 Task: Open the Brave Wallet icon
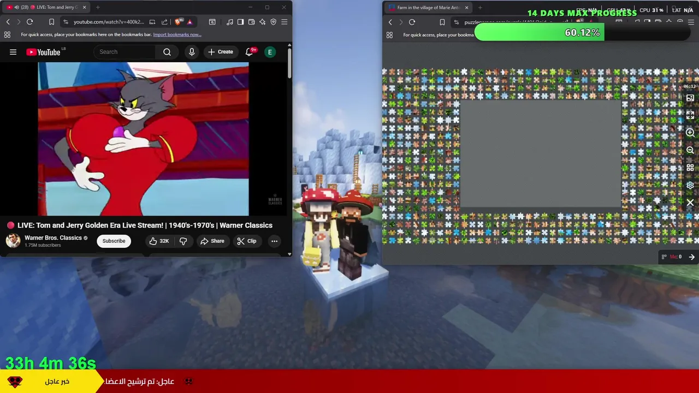(252, 22)
